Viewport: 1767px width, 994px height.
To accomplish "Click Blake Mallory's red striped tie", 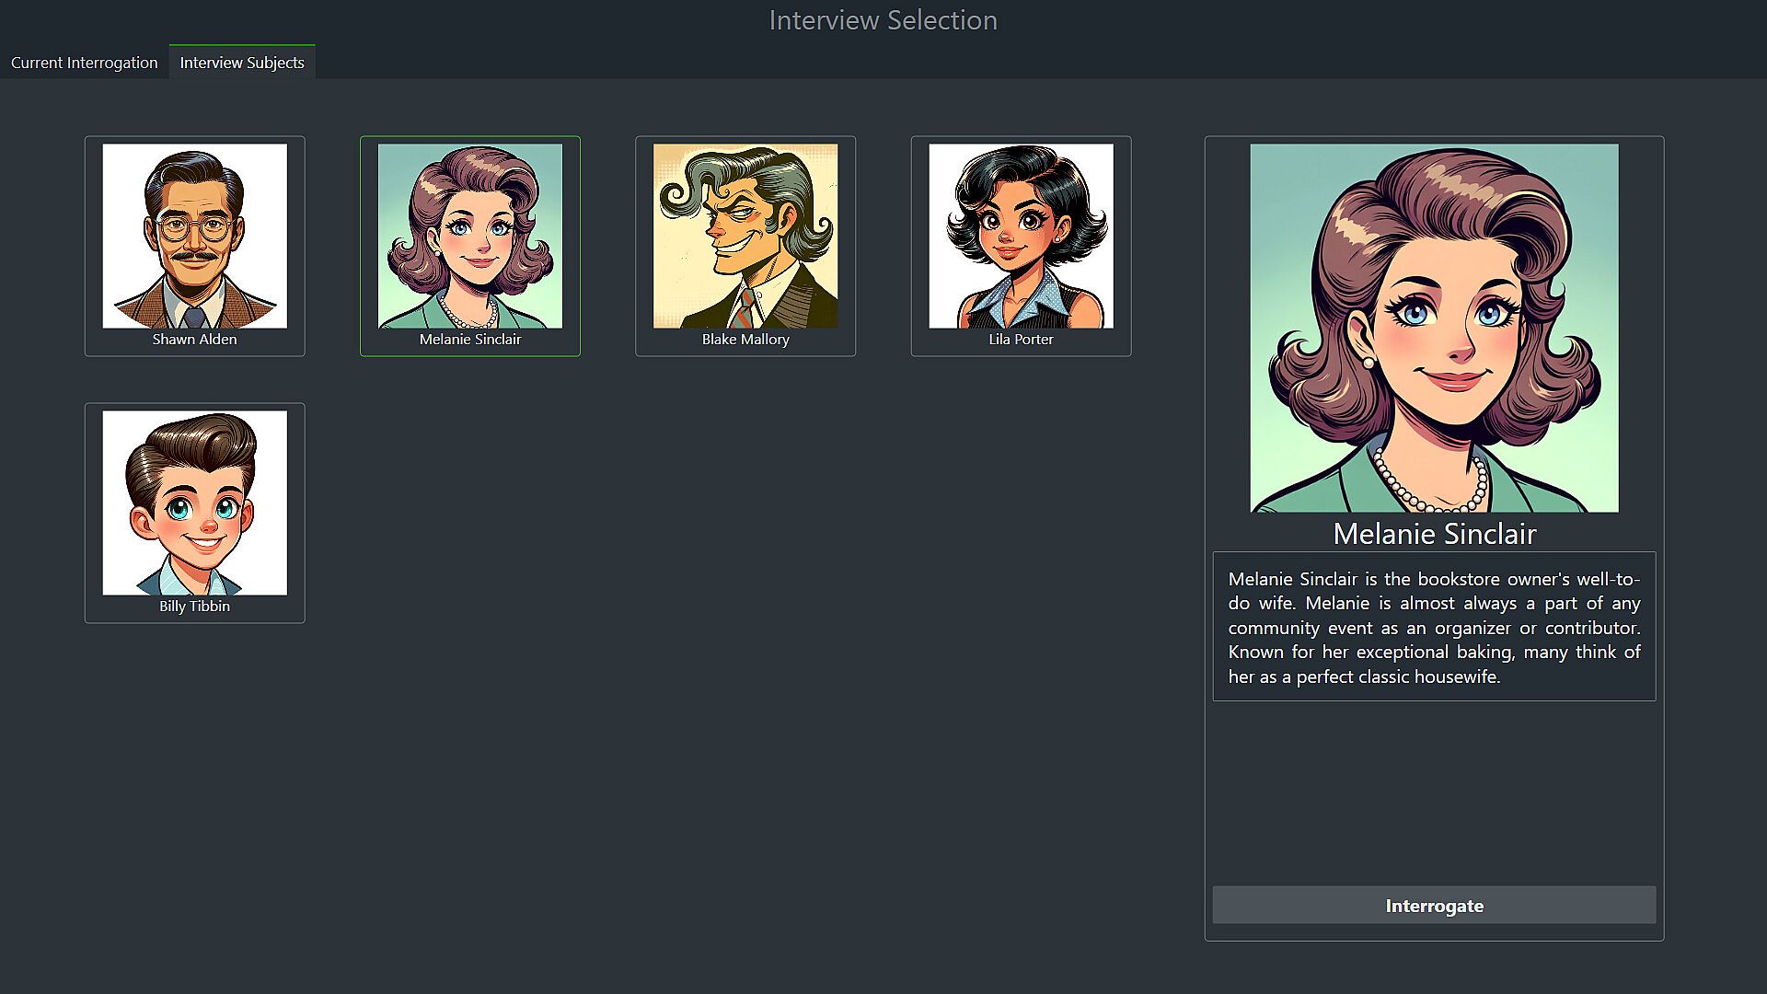I will (744, 311).
